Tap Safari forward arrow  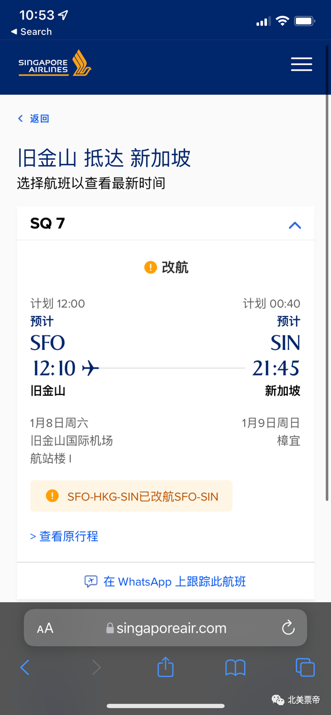coord(96,667)
